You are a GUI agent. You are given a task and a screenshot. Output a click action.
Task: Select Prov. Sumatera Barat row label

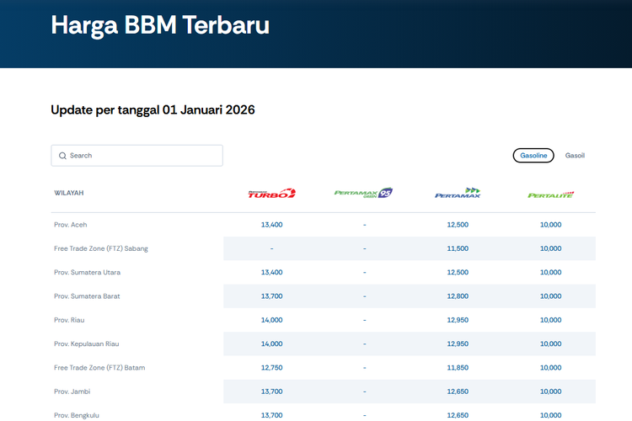87,296
